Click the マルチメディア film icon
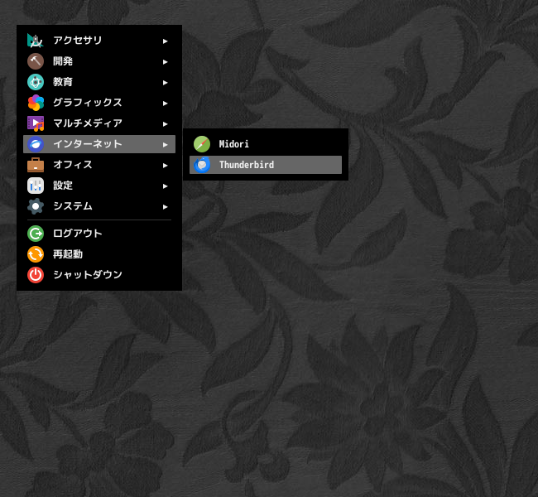This screenshot has height=497, width=538. (x=36, y=123)
